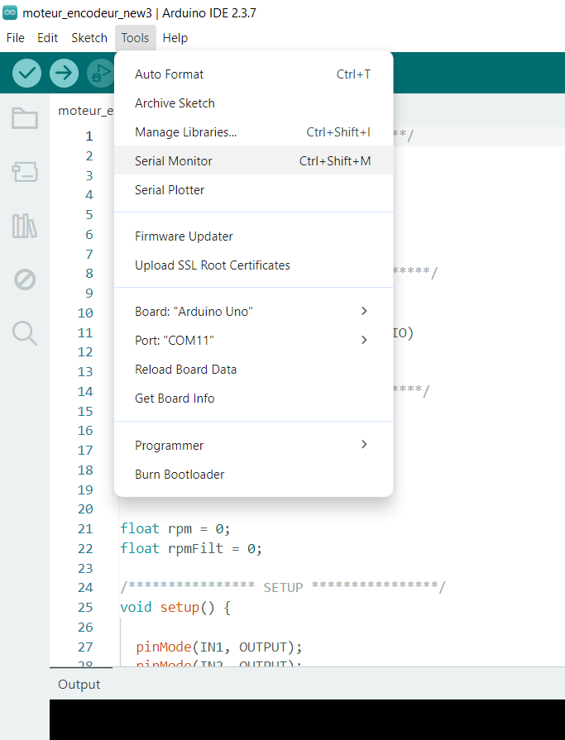Click Reload Board Data
The height and width of the screenshot is (740, 565).
[253, 369]
